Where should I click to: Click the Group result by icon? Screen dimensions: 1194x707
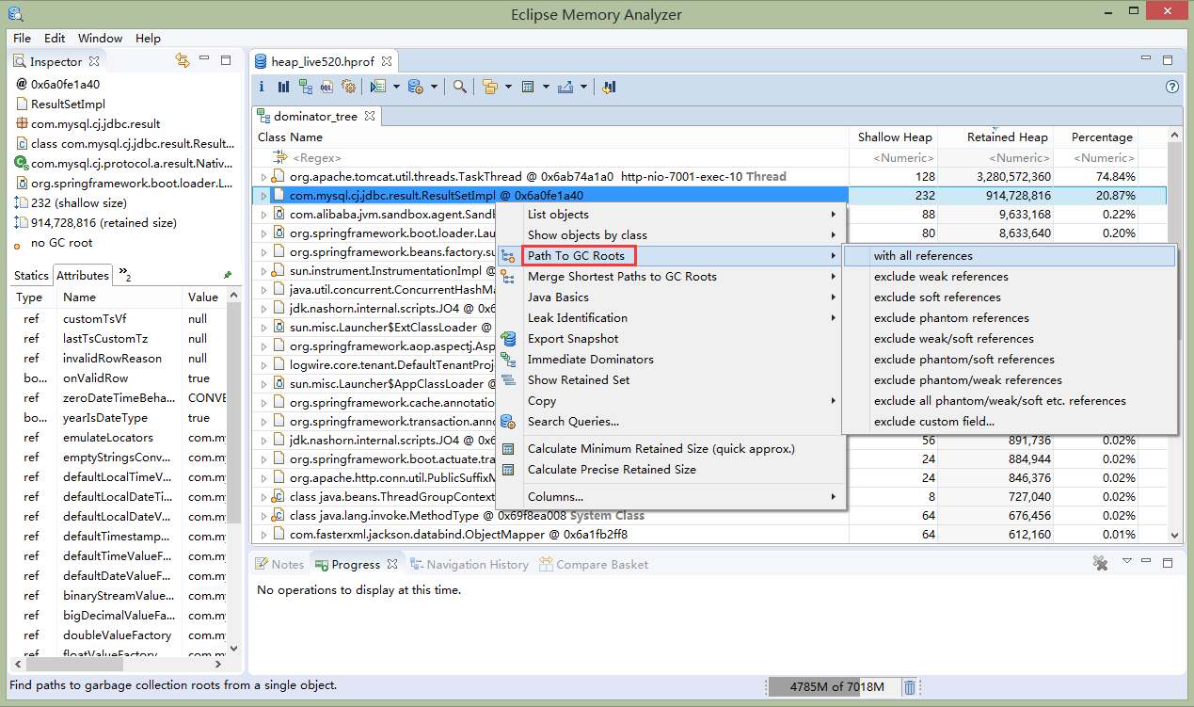490,87
